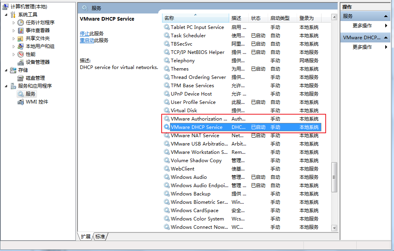Click the Device Manager (设备管理器) icon

(21, 62)
